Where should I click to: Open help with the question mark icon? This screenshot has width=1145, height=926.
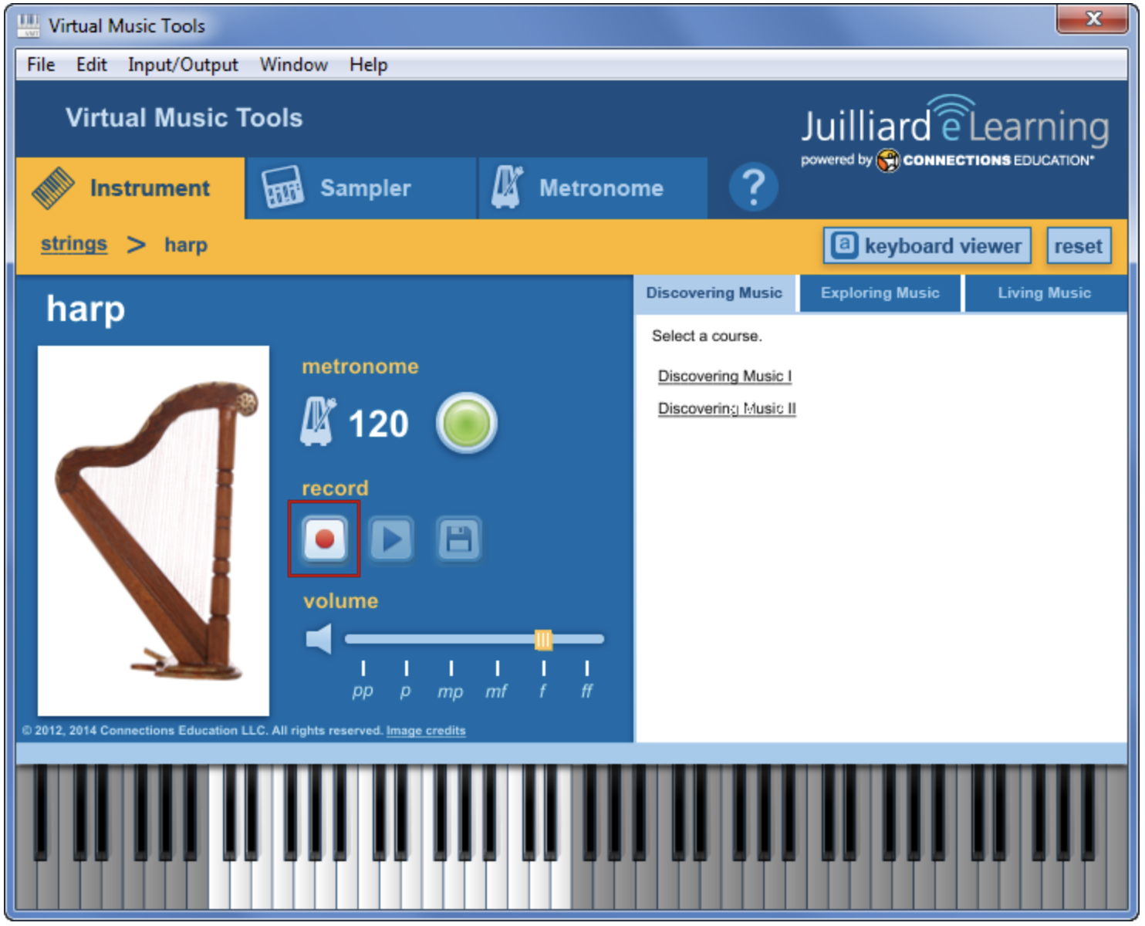coord(753,188)
